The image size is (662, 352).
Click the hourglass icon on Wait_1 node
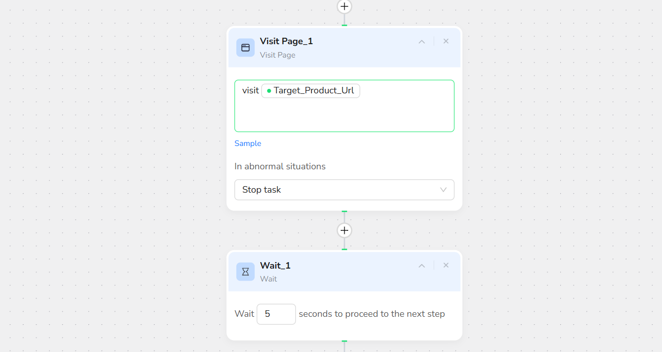tap(245, 272)
